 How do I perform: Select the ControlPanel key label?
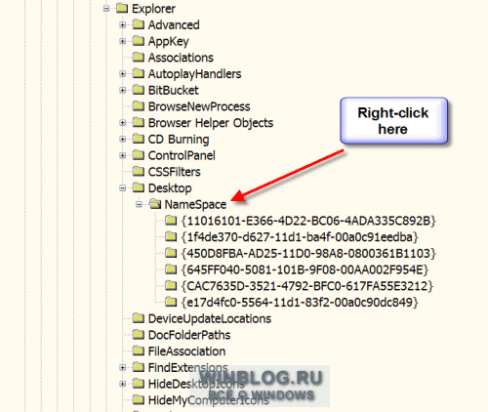click(x=182, y=155)
